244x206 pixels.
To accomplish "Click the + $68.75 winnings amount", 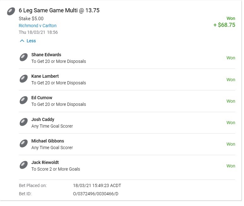I will coord(224,25).
